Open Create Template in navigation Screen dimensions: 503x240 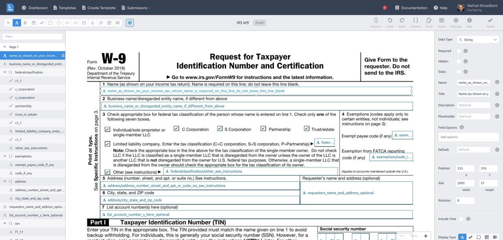(99, 8)
